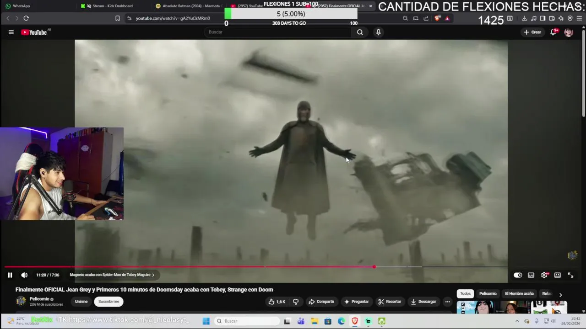Open chapter "Magneto acaba con Spider-Man" expander
Screen dimensions: 586x329
point(112,275)
